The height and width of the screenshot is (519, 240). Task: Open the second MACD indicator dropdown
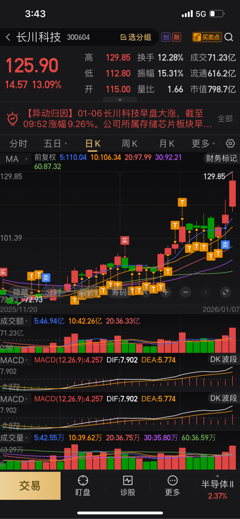(x=14, y=399)
